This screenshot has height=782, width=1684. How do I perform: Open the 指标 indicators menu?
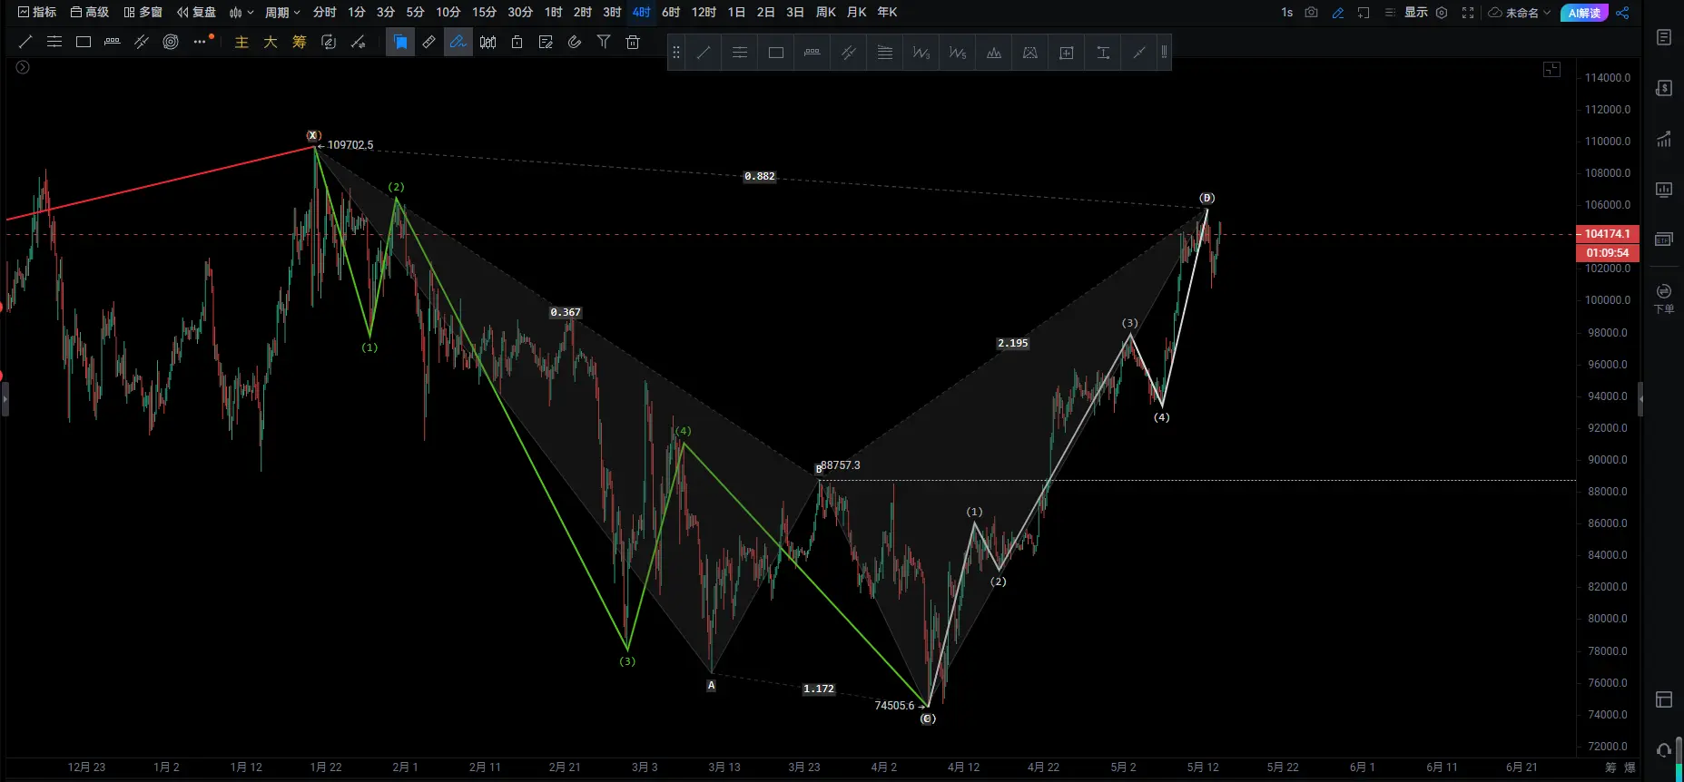(x=37, y=12)
